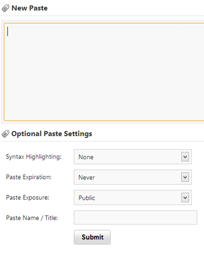Click the 'Public' value in Paste Exposure

[x=87, y=198]
